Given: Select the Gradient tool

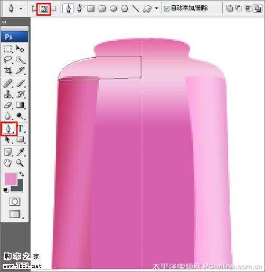Looking at the screenshot, I should point(21,105).
